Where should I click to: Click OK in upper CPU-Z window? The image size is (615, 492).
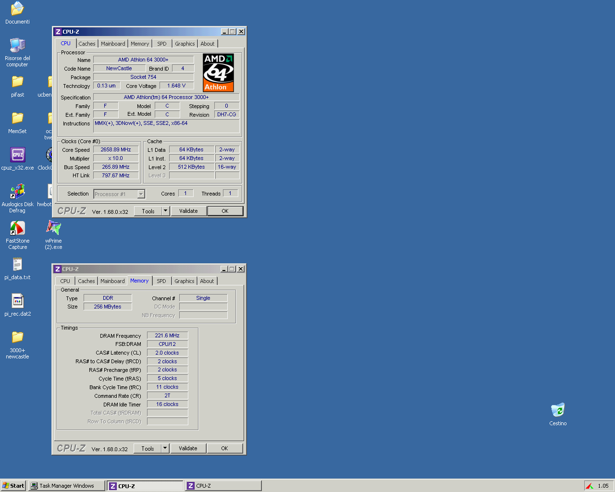(225, 211)
